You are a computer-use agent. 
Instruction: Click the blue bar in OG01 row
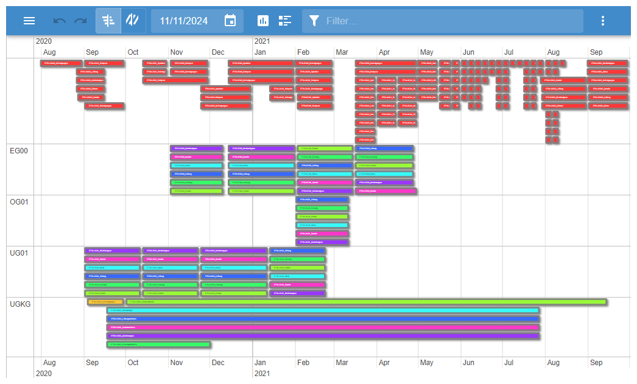[x=322, y=200]
